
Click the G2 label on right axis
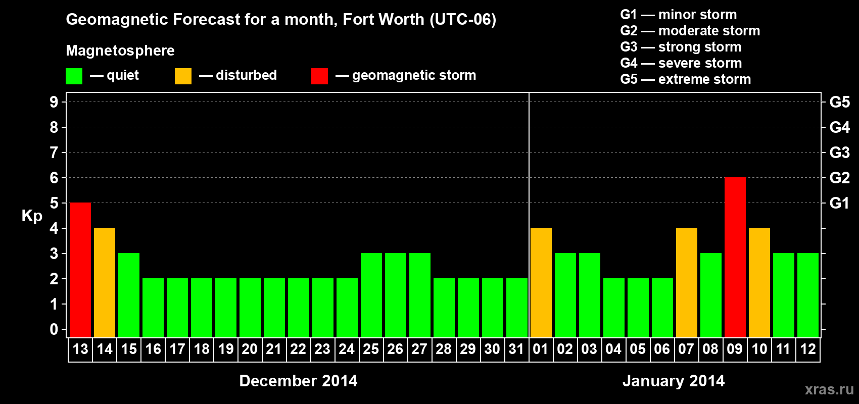(840, 178)
